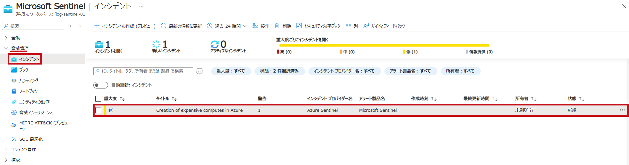Click the エンティティの動作 icon
629x165 pixels.
point(14,102)
